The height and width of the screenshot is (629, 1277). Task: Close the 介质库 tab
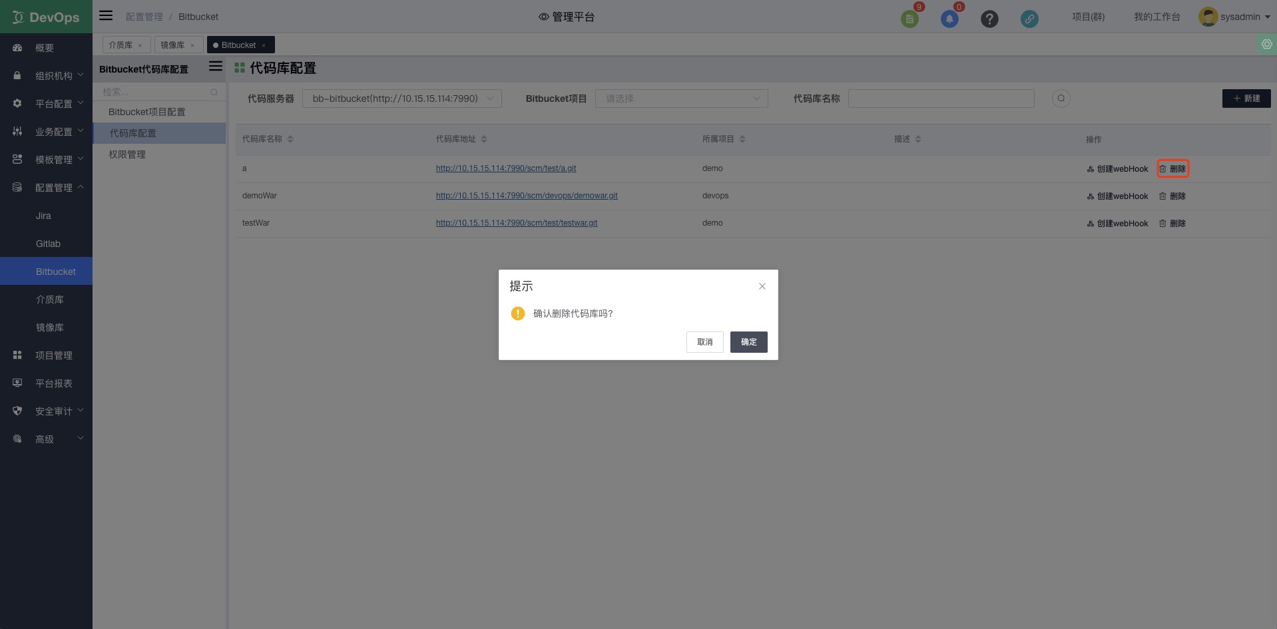click(x=140, y=45)
